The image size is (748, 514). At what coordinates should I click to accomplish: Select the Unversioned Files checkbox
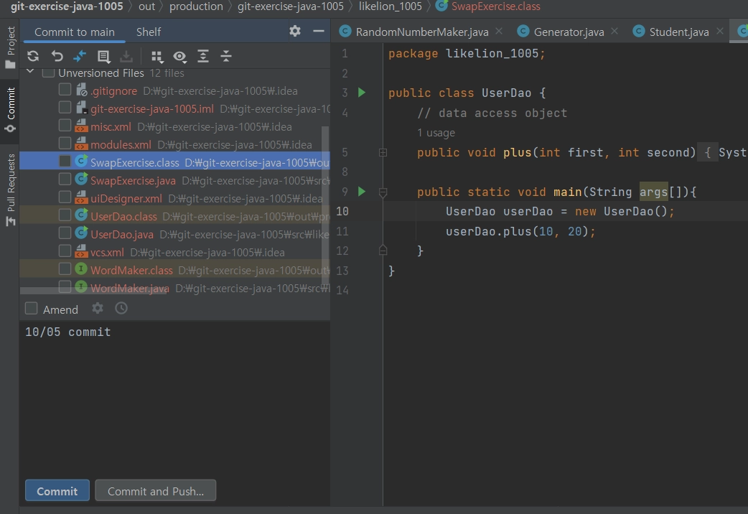pyautogui.click(x=48, y=73)
